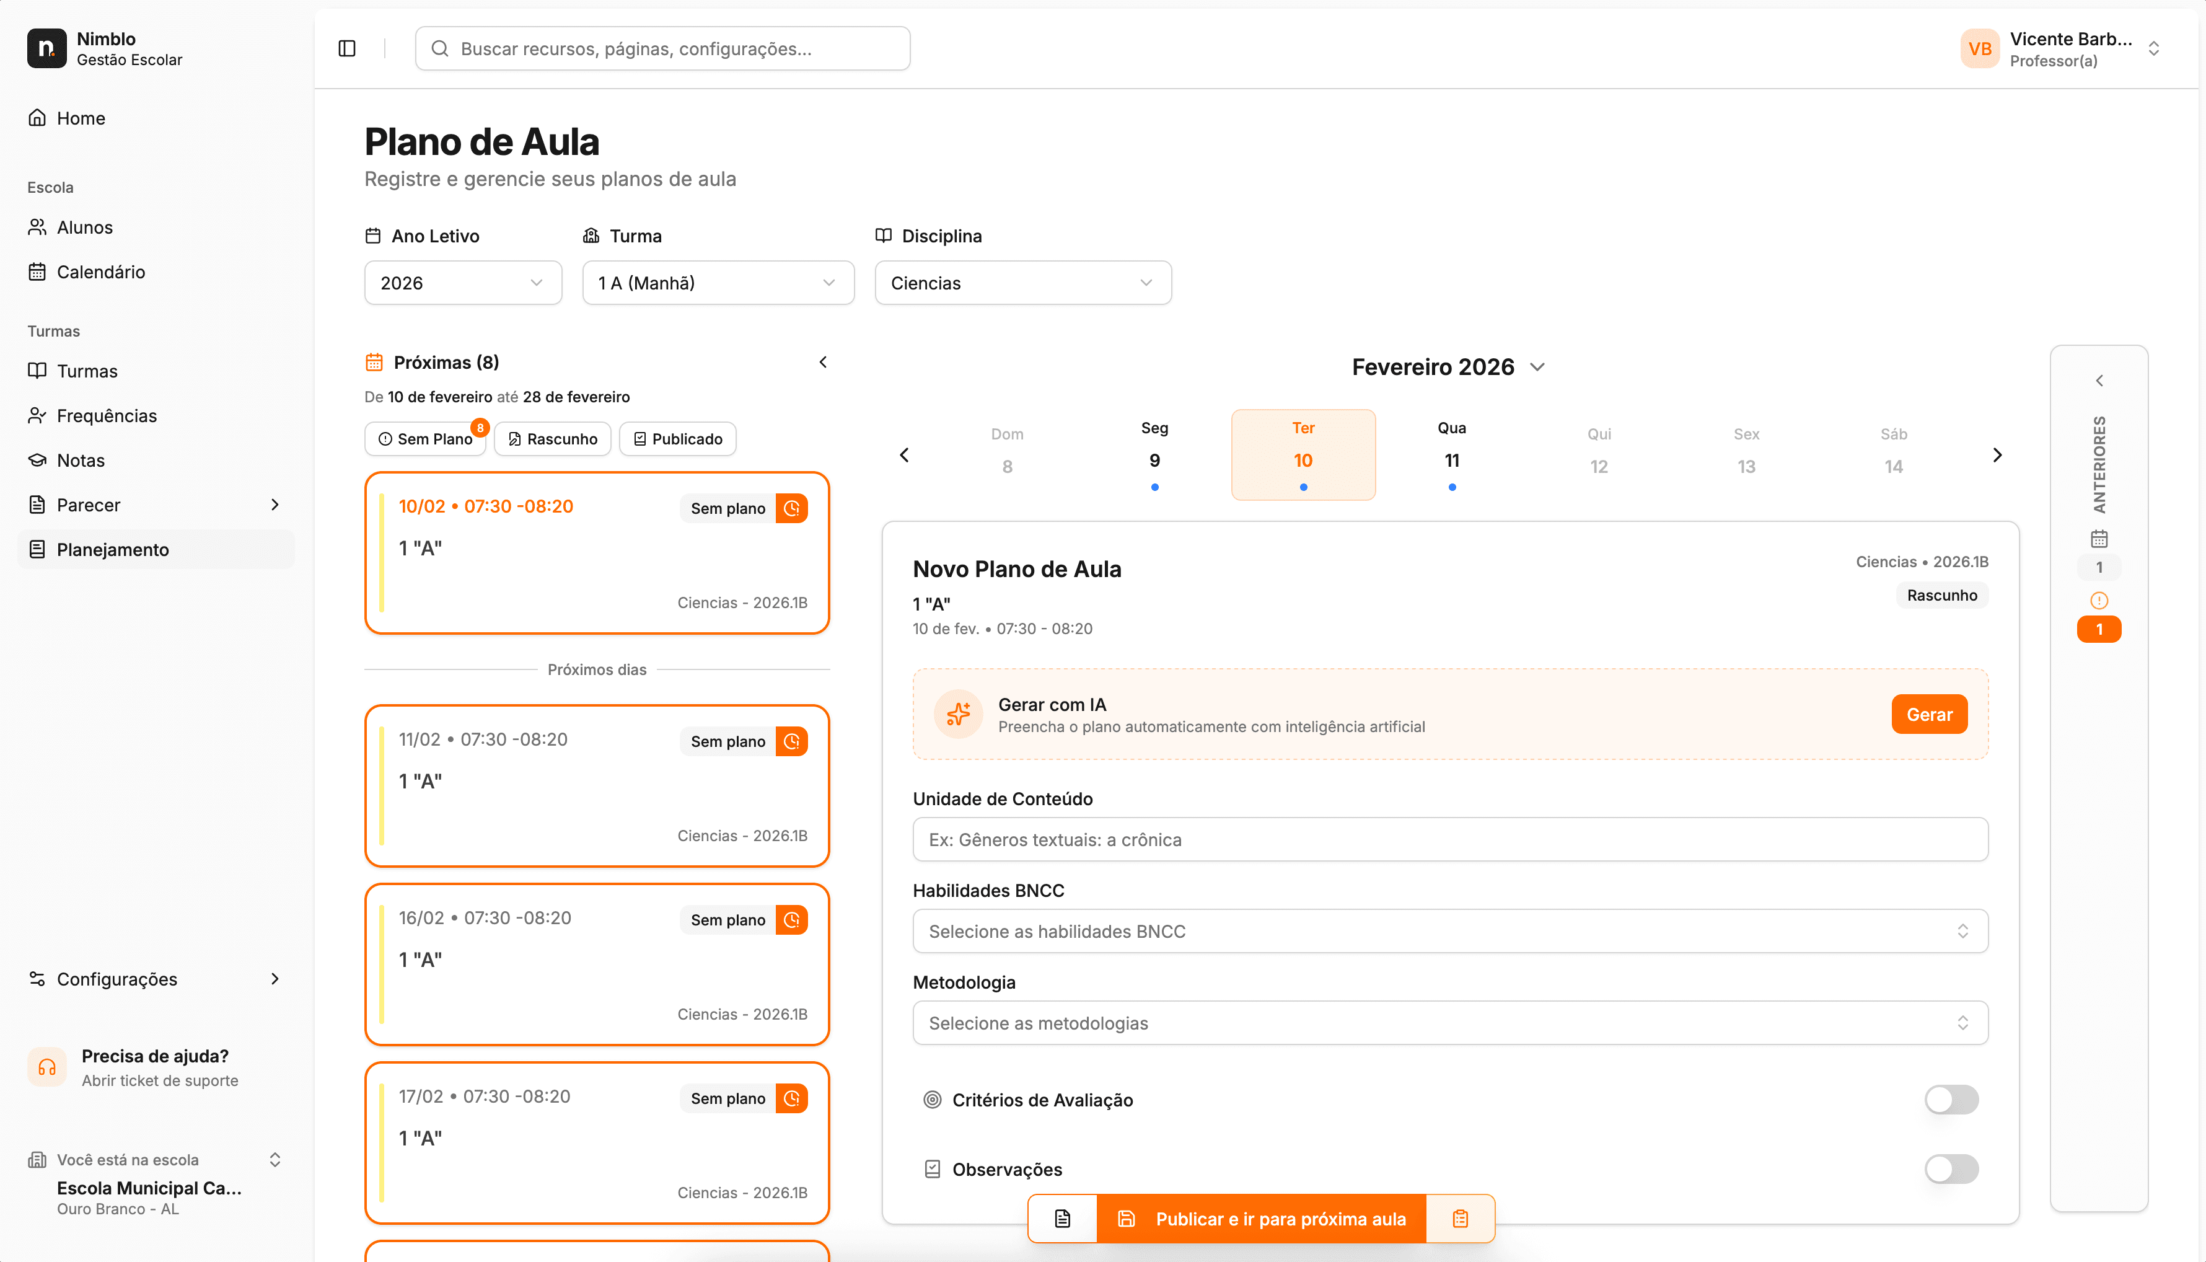Go to Home in sidebar
The width and height of the screenshot is (2206, 1262).
pos(156,119)
